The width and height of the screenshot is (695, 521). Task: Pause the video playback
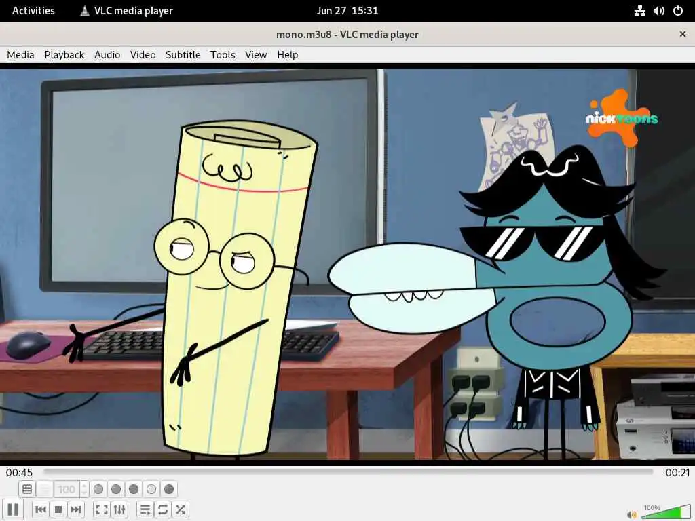pyautogui.click(x=14, y=509)
